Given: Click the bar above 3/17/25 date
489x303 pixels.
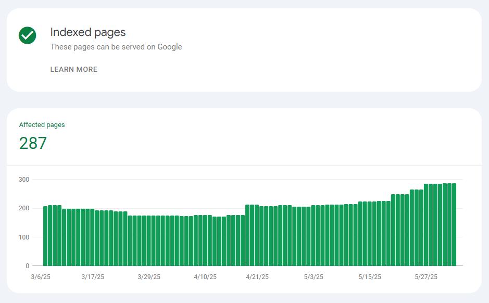Looking at the screenshot, I should pos(92,237).
